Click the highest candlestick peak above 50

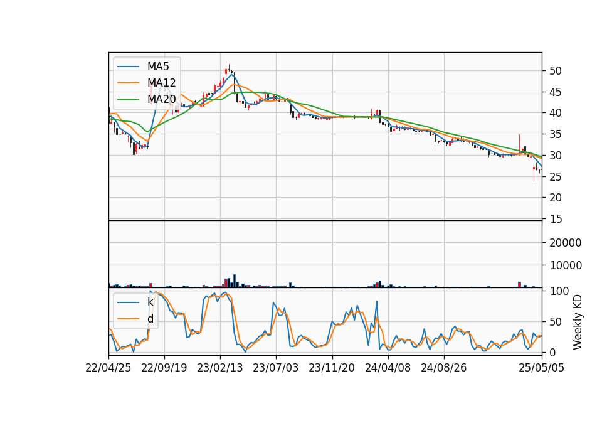pyautogui.click(x=229, y=68)
